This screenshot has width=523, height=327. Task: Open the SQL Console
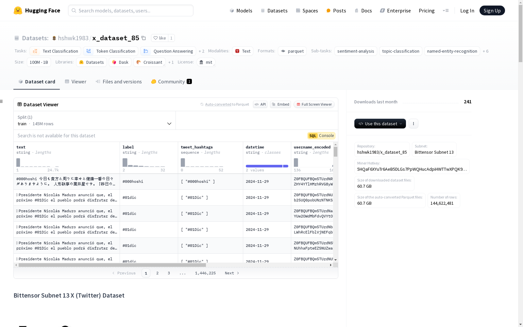(x=321, y=136)
